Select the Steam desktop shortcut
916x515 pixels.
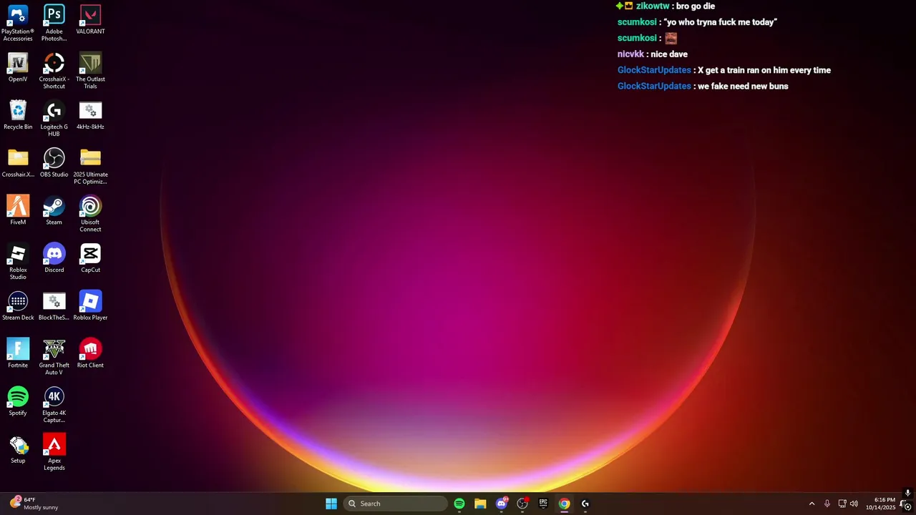coord(54,210)
